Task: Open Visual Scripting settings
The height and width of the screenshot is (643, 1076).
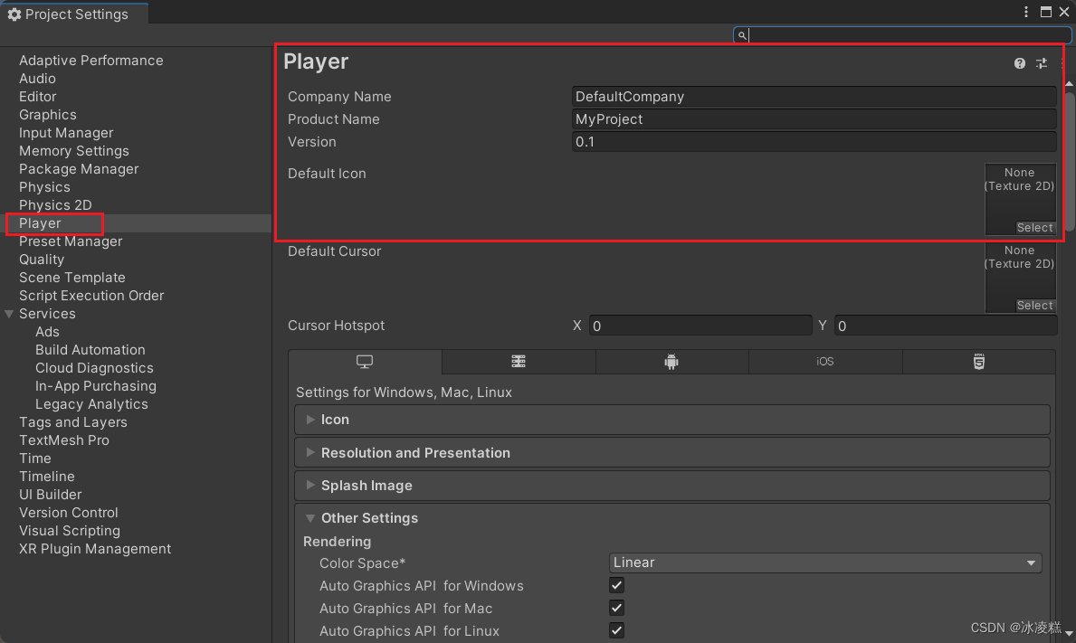Action: (70, 531)
